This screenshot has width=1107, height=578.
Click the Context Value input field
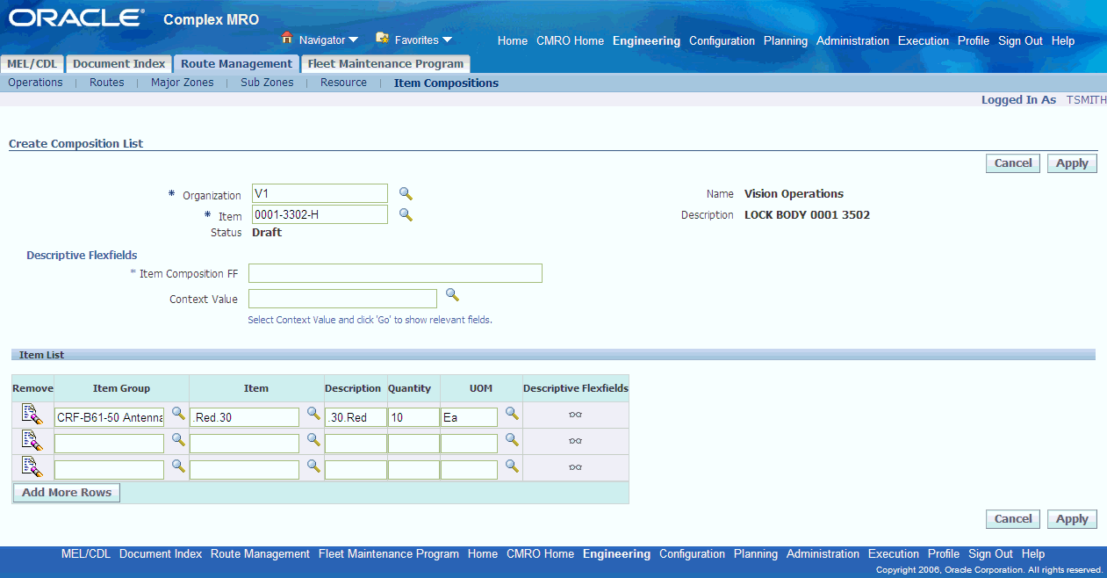click(x=342, y=299)
